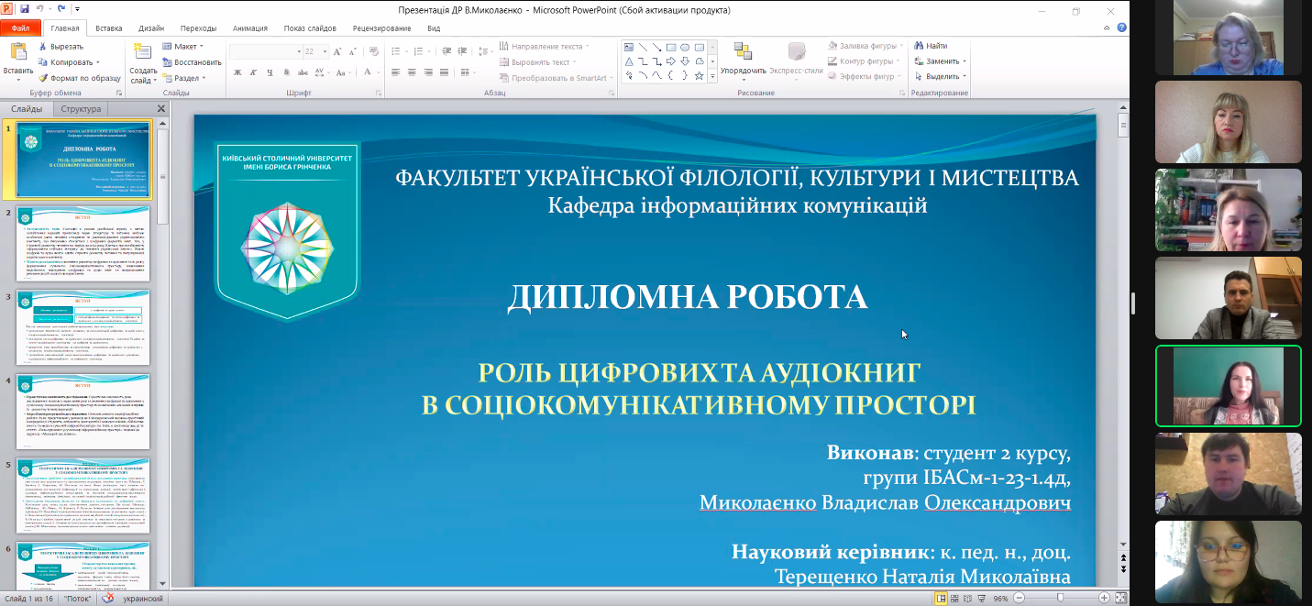Image resolution: width=1312 pixels, height=606 pixels.
Task: Toggle italic text formatting
Action: coord(253,72)
